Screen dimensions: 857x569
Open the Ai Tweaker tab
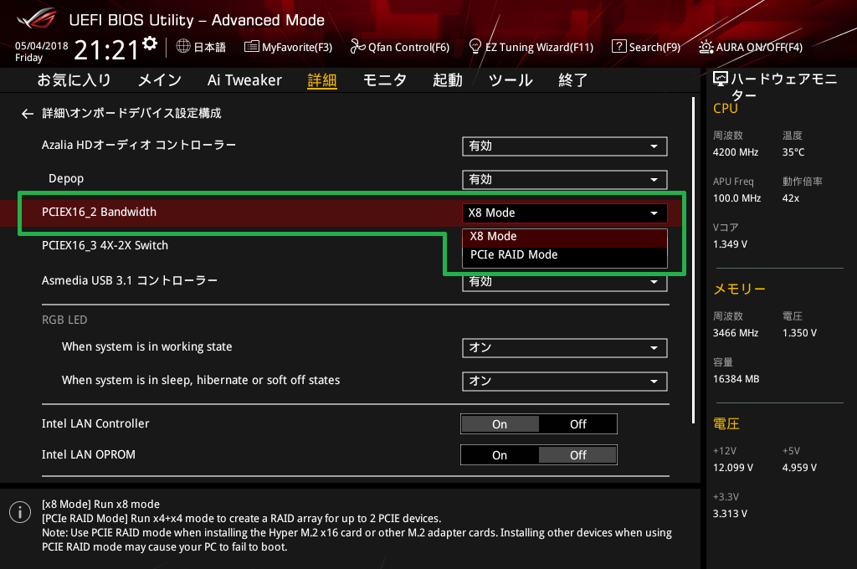point(244,80)
